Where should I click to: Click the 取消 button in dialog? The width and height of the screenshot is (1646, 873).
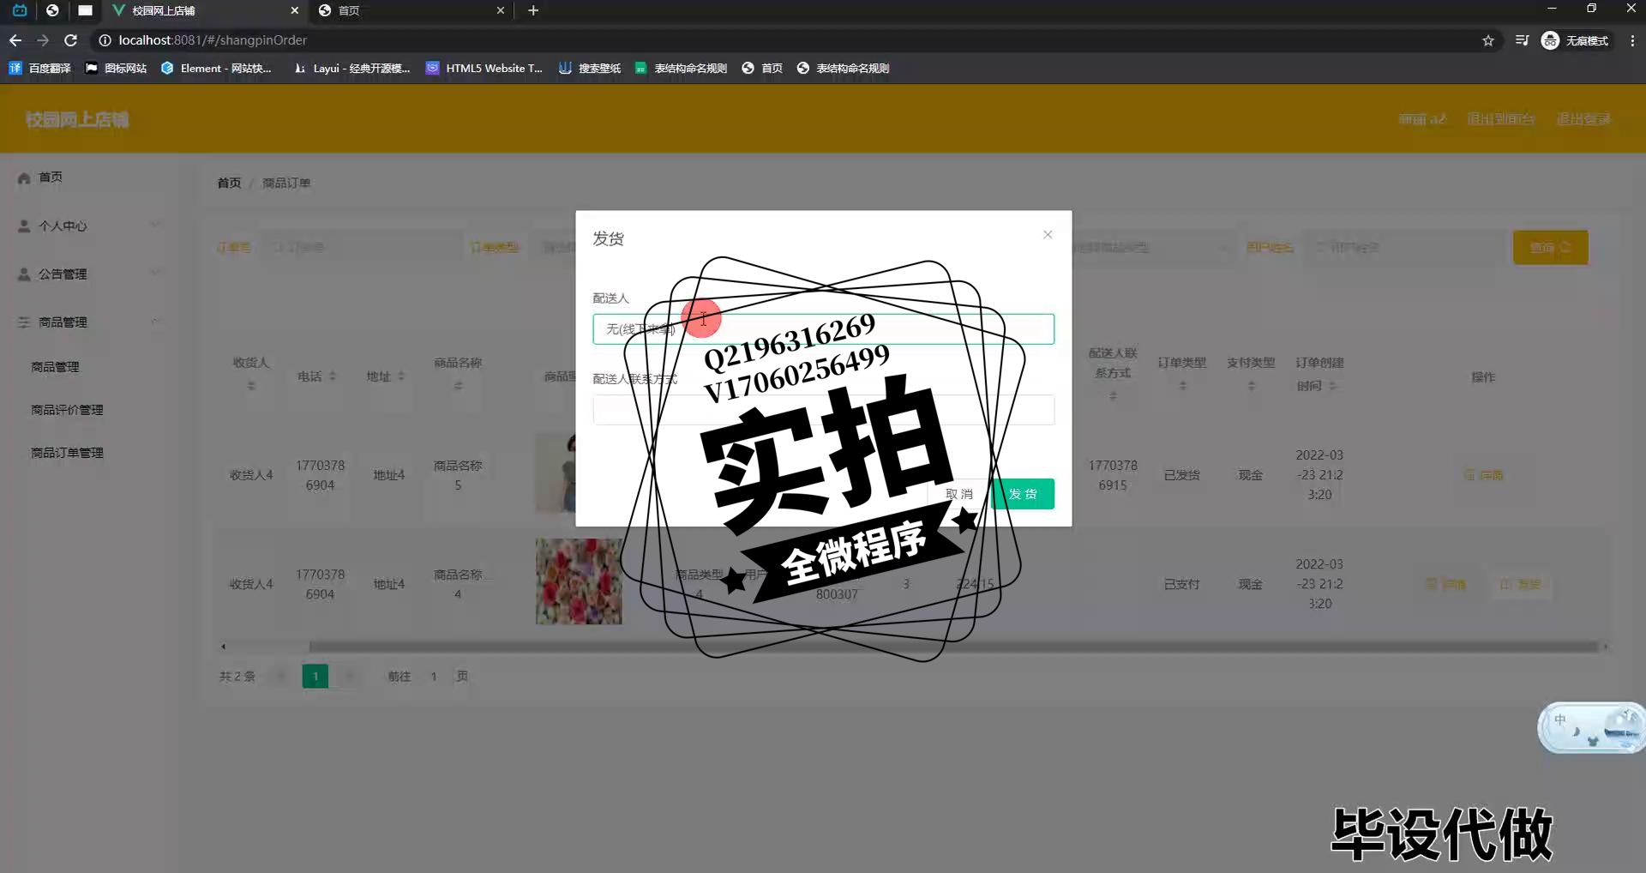click(x=958, y=494)
